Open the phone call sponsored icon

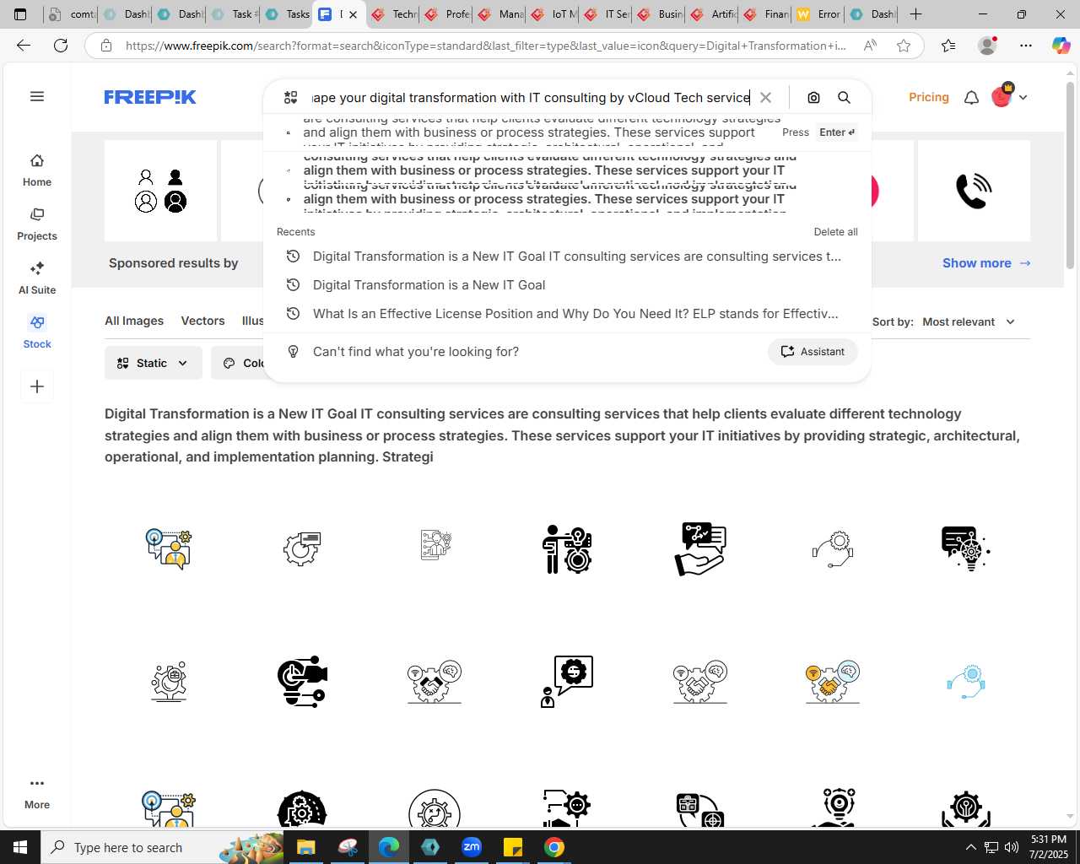click(974, 191)
